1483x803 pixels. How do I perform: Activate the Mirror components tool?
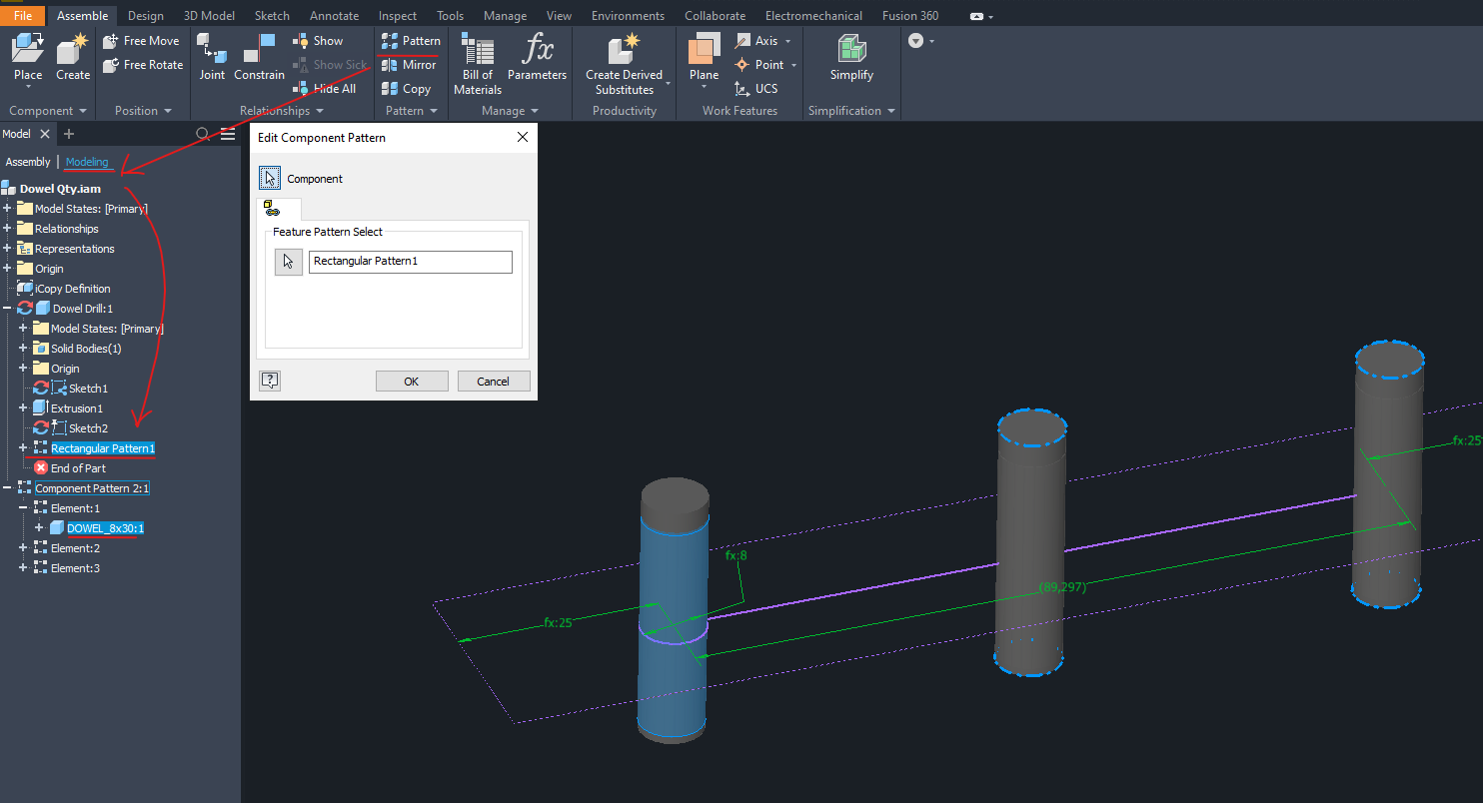click(x=409, y=64)
